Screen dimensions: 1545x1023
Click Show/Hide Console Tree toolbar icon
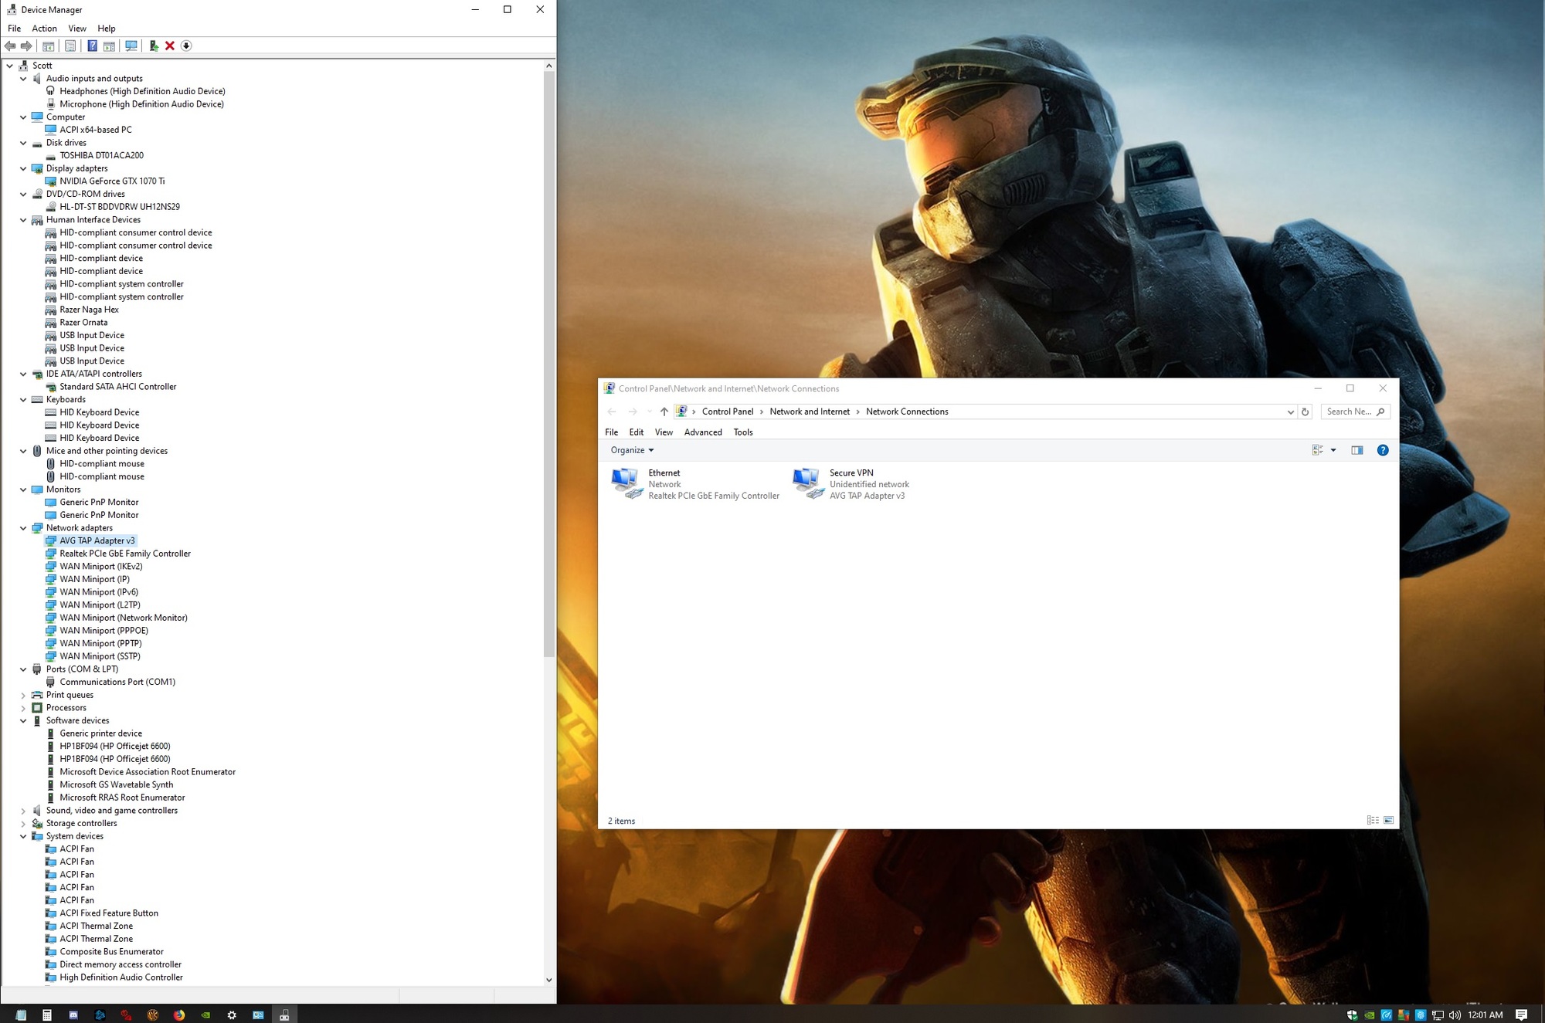tap(49, 46)
